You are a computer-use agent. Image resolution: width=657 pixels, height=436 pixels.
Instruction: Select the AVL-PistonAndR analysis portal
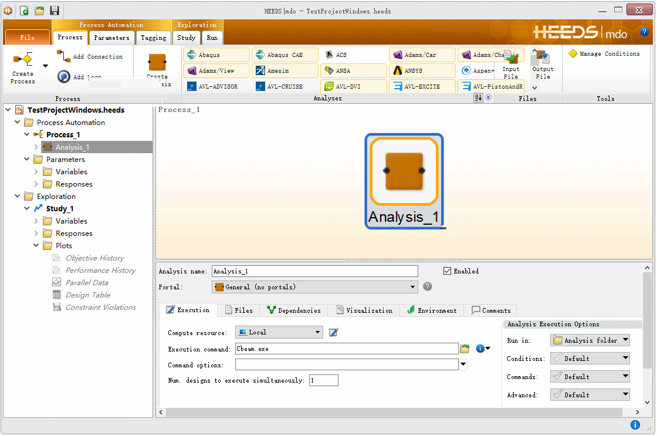click(491, 86)
